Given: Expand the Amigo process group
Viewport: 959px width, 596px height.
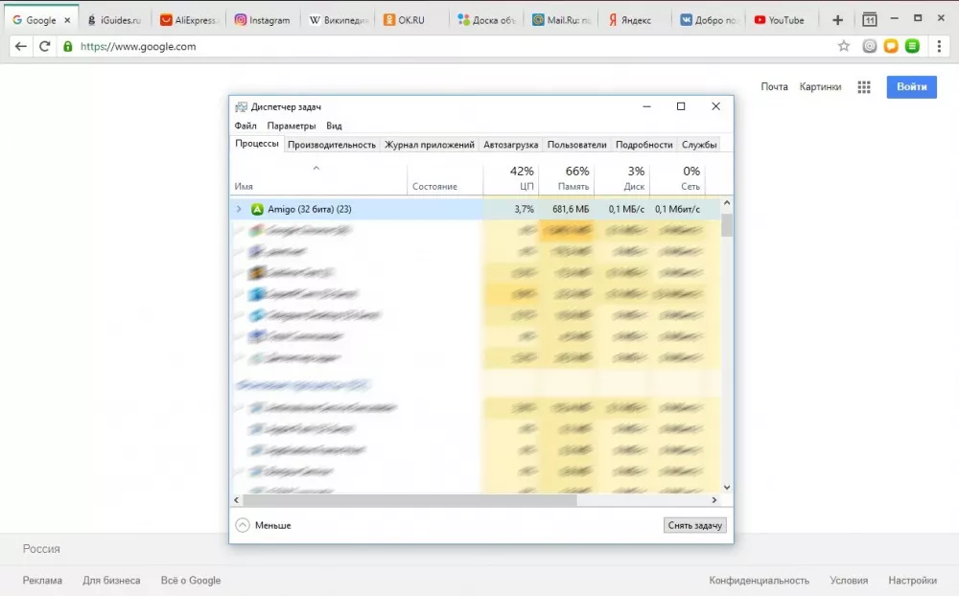Looking at the screenshot, I should pyautogui.click(x=239, y=209).
